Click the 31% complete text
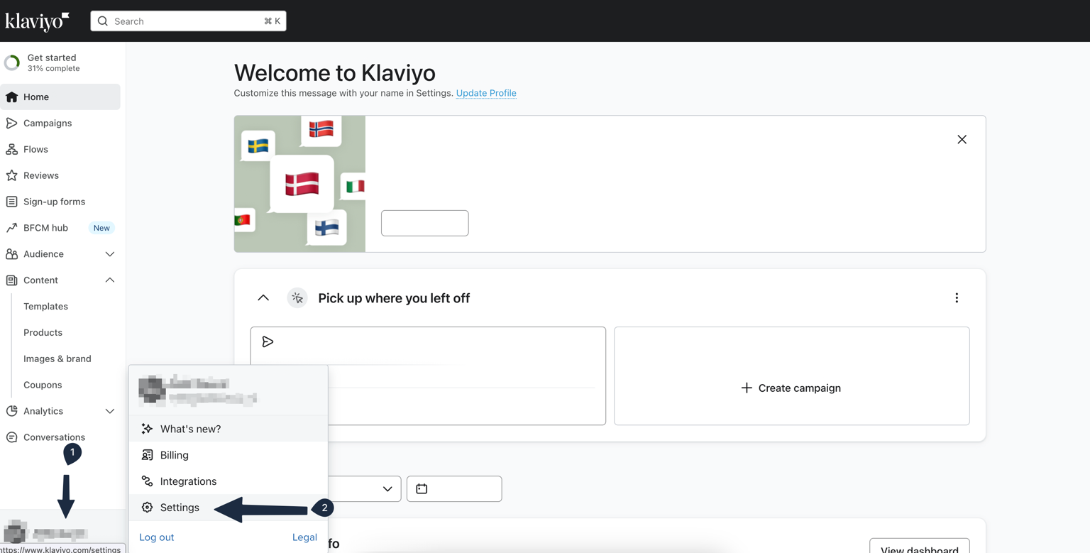The height and width of the screenshot is (553, 1090). click(53, 69)
